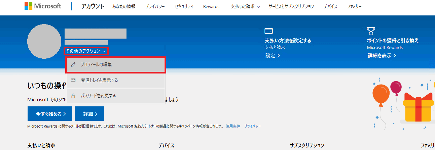The image size is (435, 150).
Task: Click the Microsoft logo
Action: pyautogui.click(x=43, y=6)
